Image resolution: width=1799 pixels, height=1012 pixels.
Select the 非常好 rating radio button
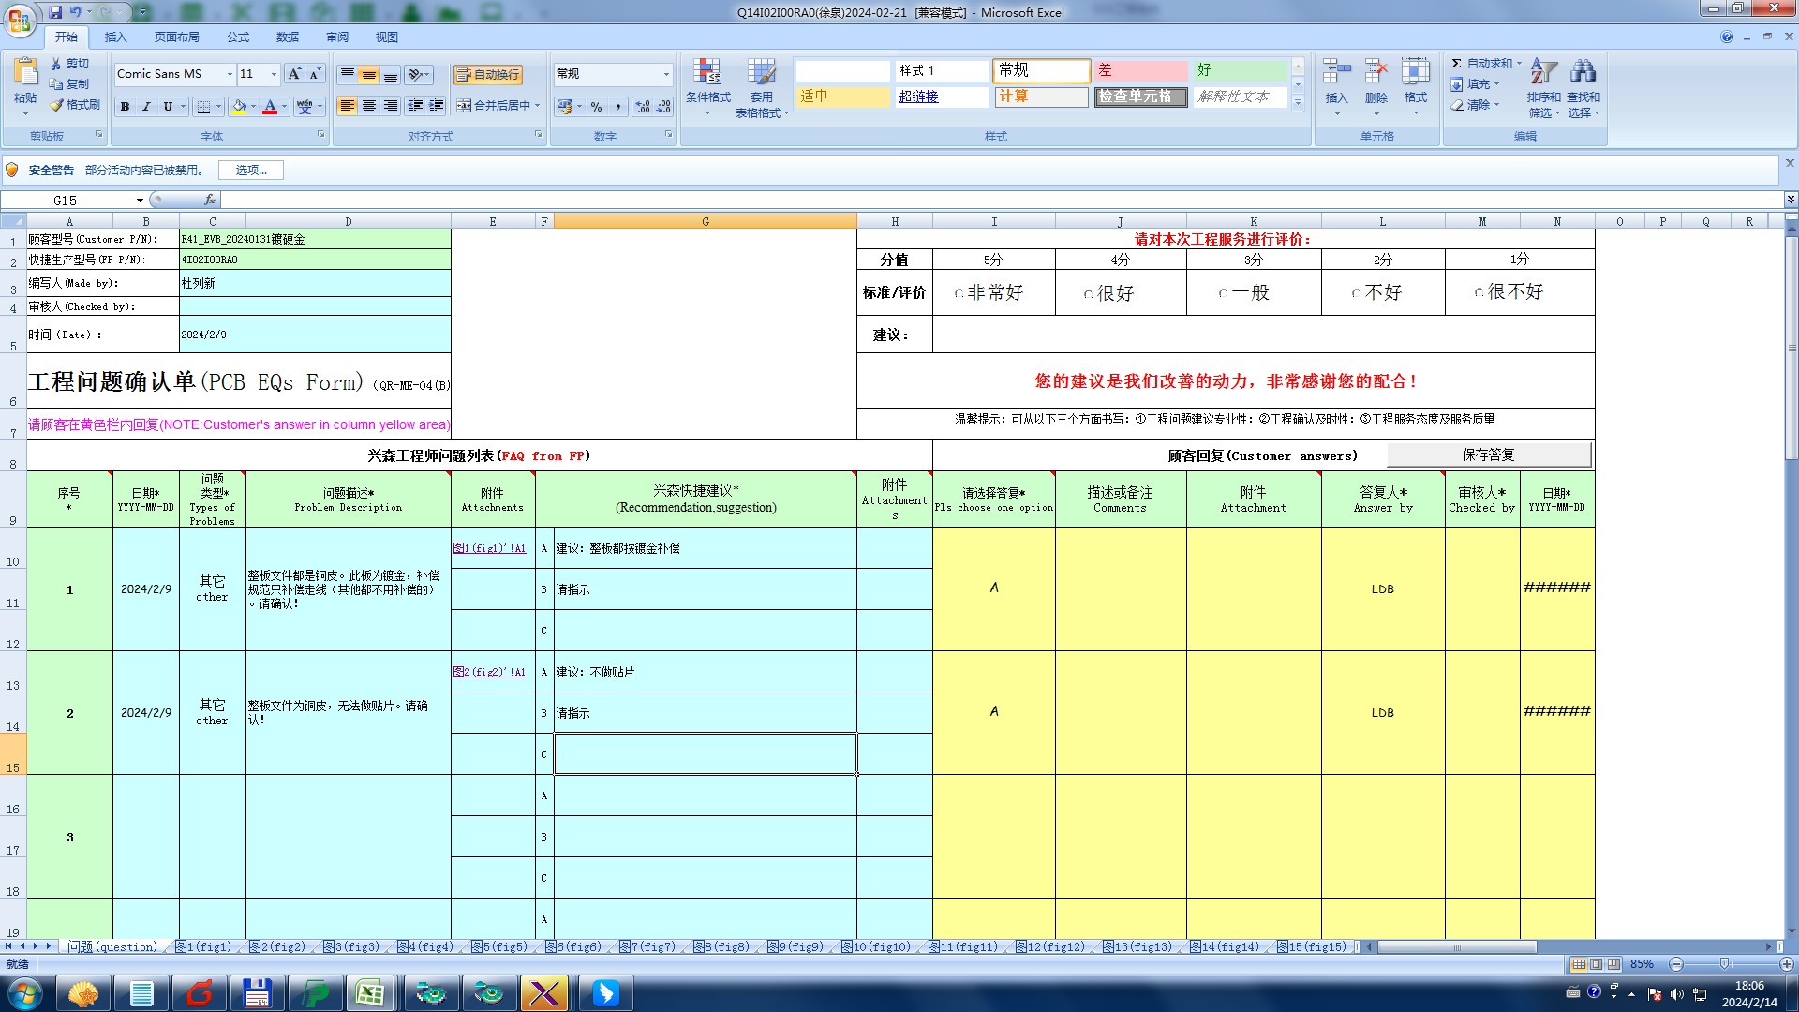point(959,294)
